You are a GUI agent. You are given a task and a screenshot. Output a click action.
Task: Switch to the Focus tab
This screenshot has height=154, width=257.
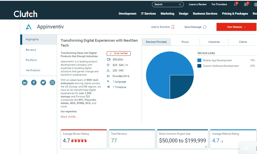point(185,42)
